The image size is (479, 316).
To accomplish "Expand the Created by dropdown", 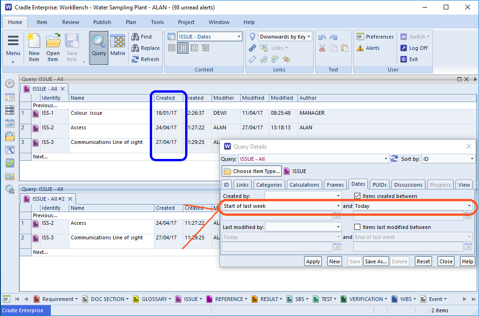I will (x=338, y=196).
